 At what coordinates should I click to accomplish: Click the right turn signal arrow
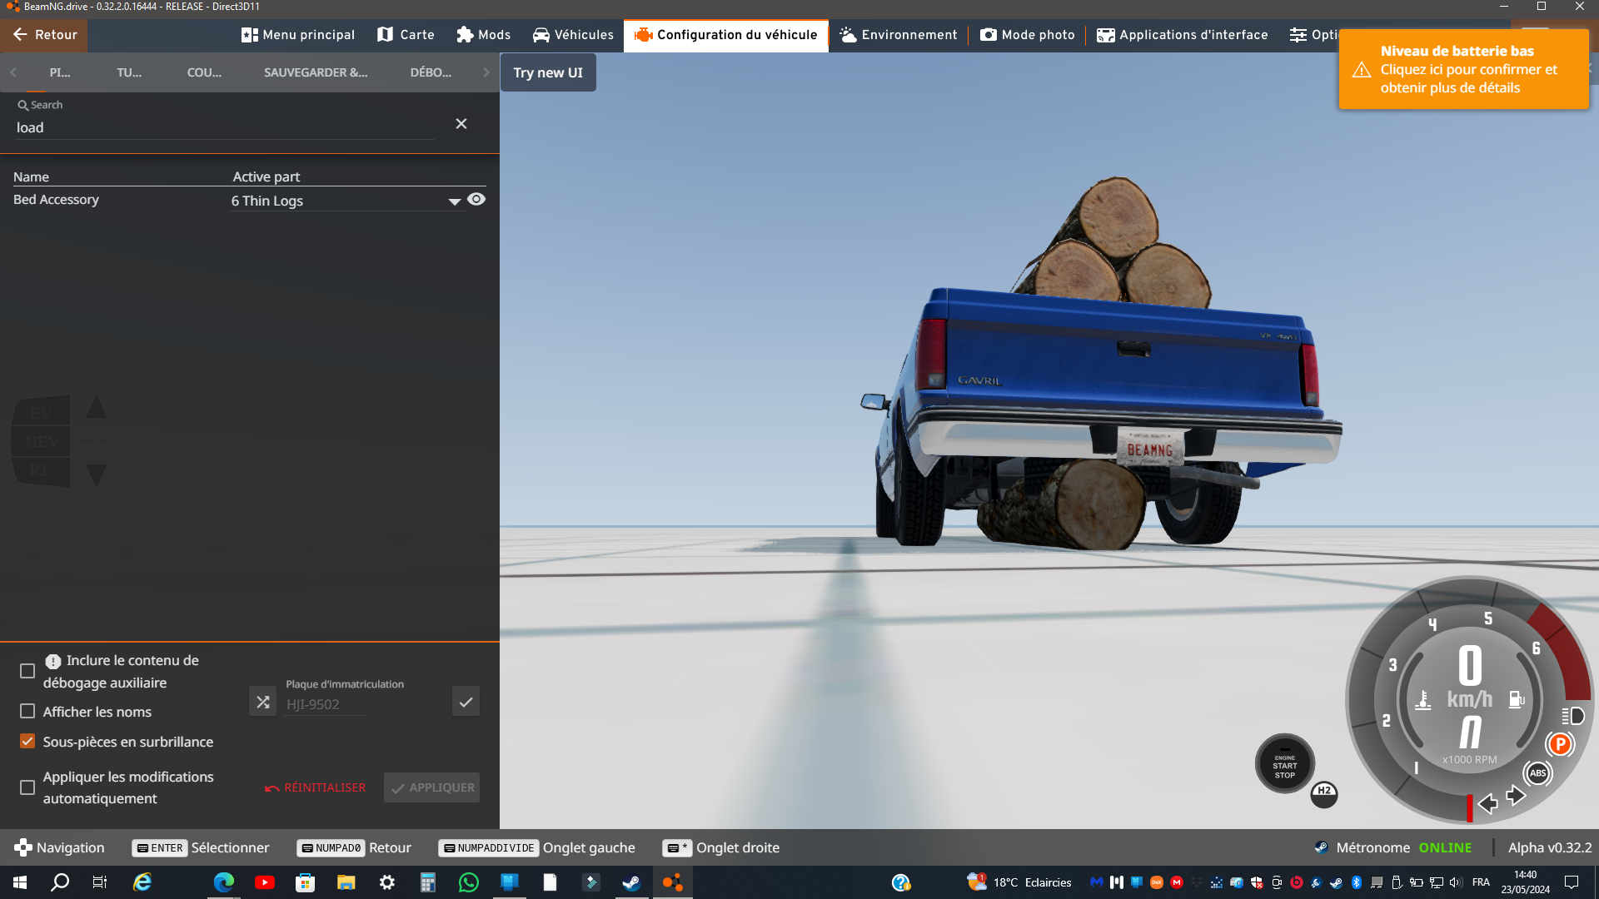coord(1516,796)
